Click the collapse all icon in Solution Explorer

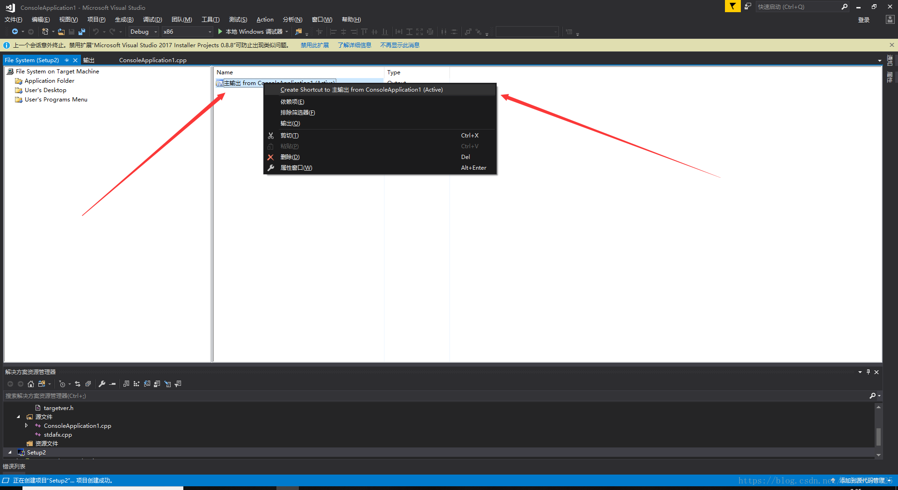[88, 384]
